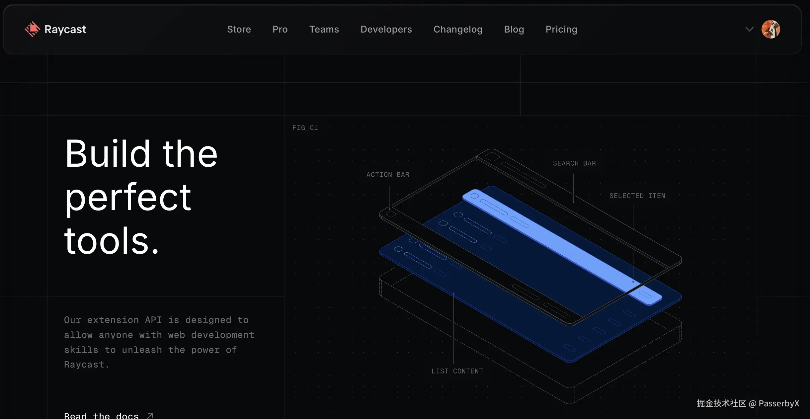Click the Raycast brand name text
Viewport: 810px width, 419px height.
65,29
